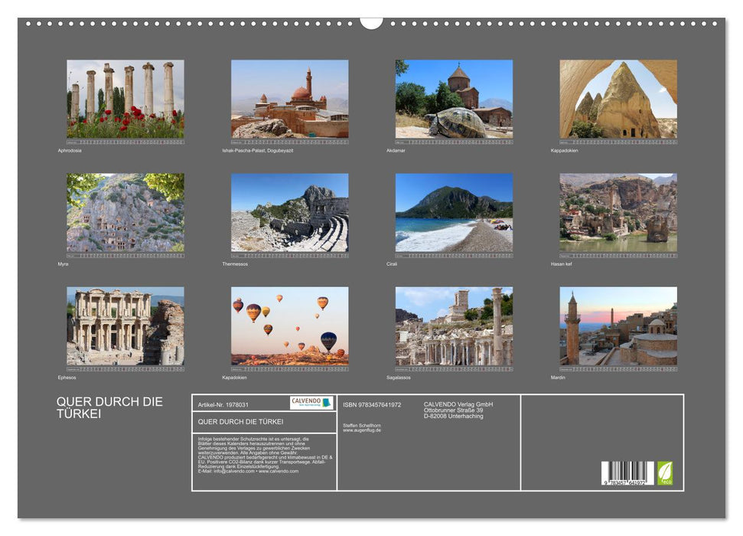Select the hot air balloons photo
The image size is (743, 536).
[289, 325]
